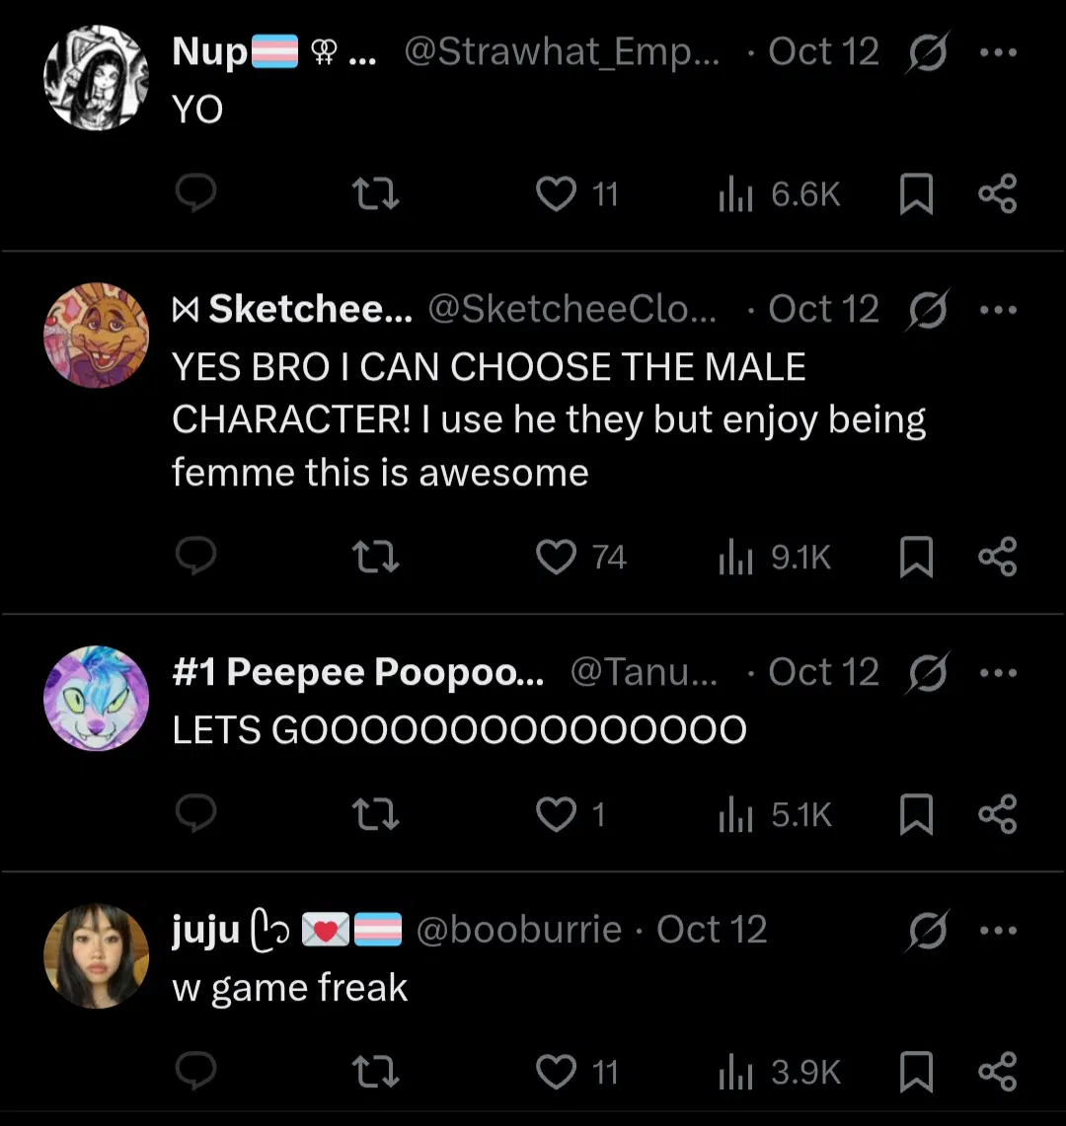Bookmark the "w game freak" post

[x=916, y=1073]
